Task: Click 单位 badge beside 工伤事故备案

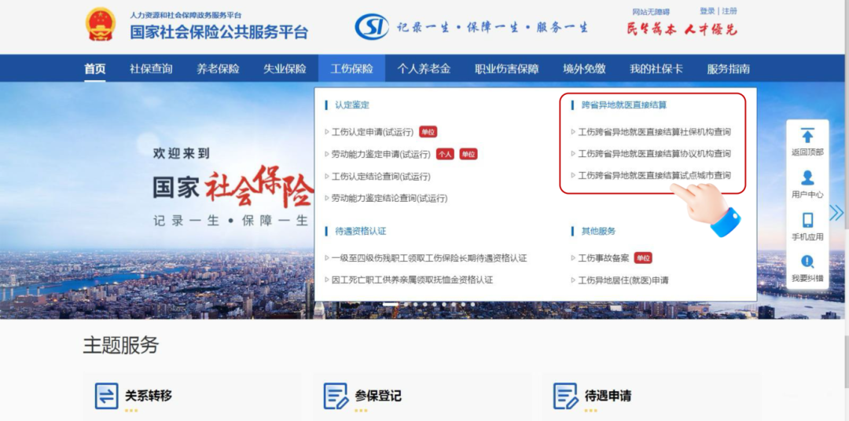Action: pos(643,258)
